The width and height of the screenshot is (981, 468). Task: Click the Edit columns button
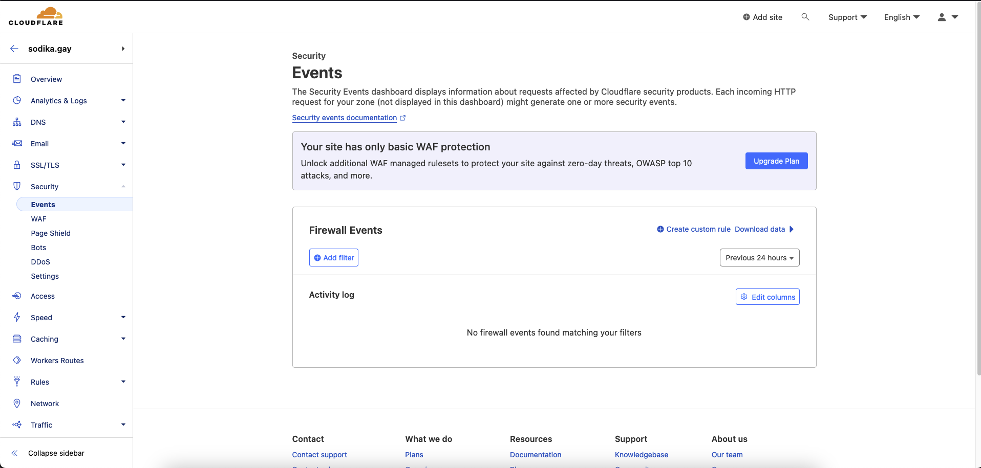767,297
